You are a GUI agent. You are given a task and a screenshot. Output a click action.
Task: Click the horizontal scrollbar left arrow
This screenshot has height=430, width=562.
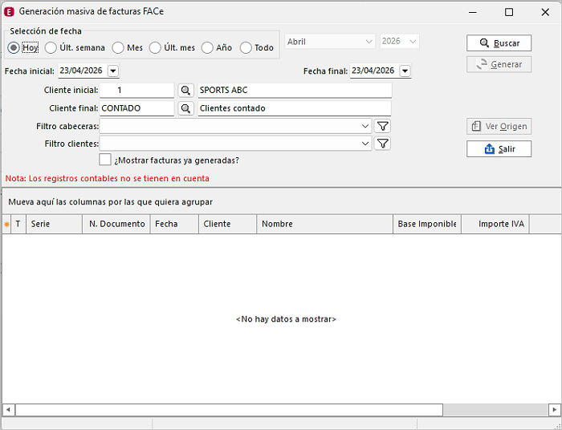(9, 410)
